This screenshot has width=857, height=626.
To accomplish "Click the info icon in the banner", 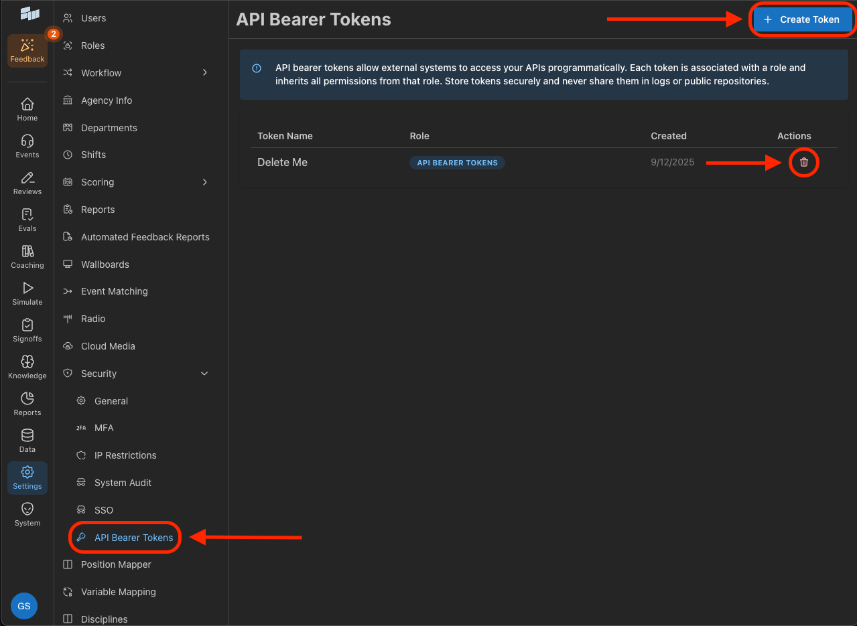I will pos(255,68).
